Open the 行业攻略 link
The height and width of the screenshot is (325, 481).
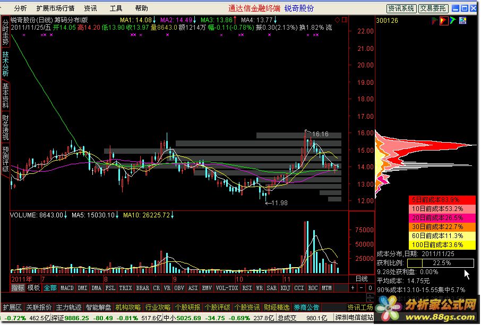point(158,308)
